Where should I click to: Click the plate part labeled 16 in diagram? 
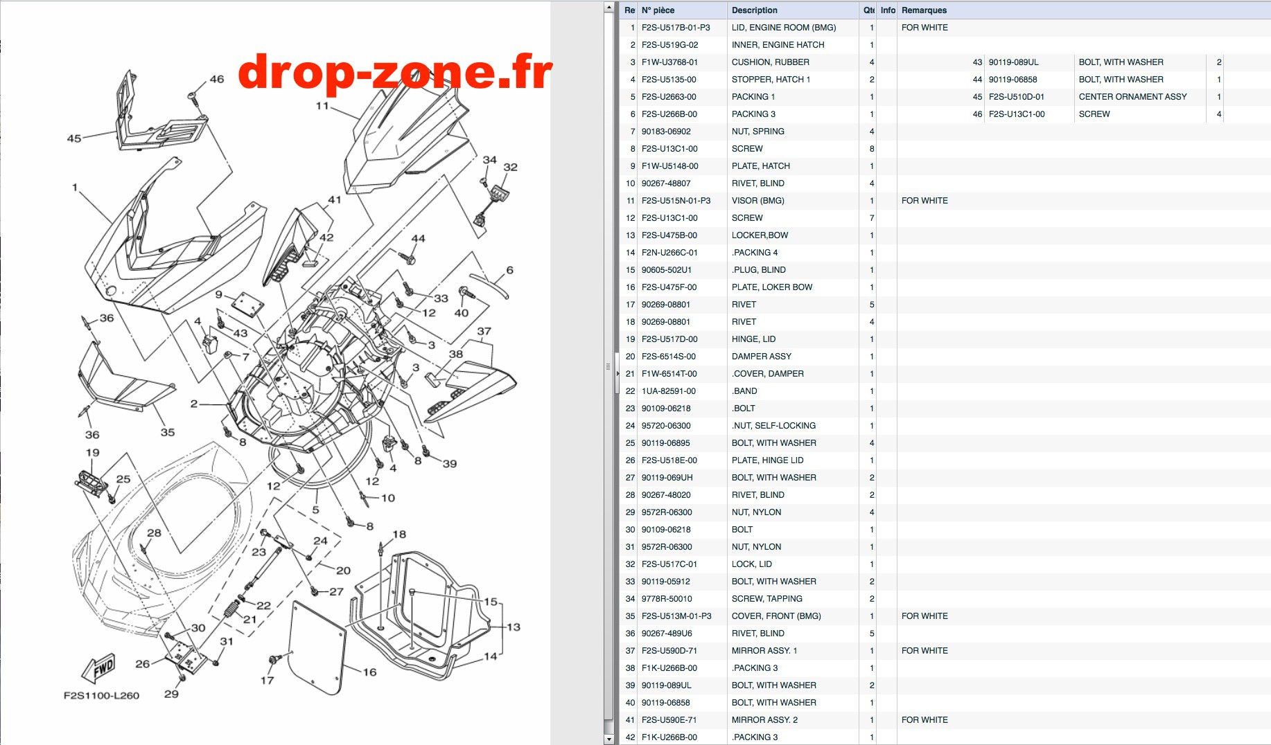316,647
